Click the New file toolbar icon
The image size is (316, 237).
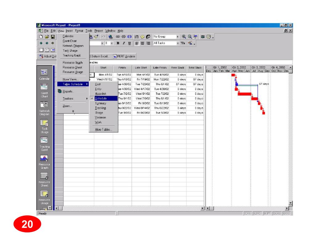point(41,37)
